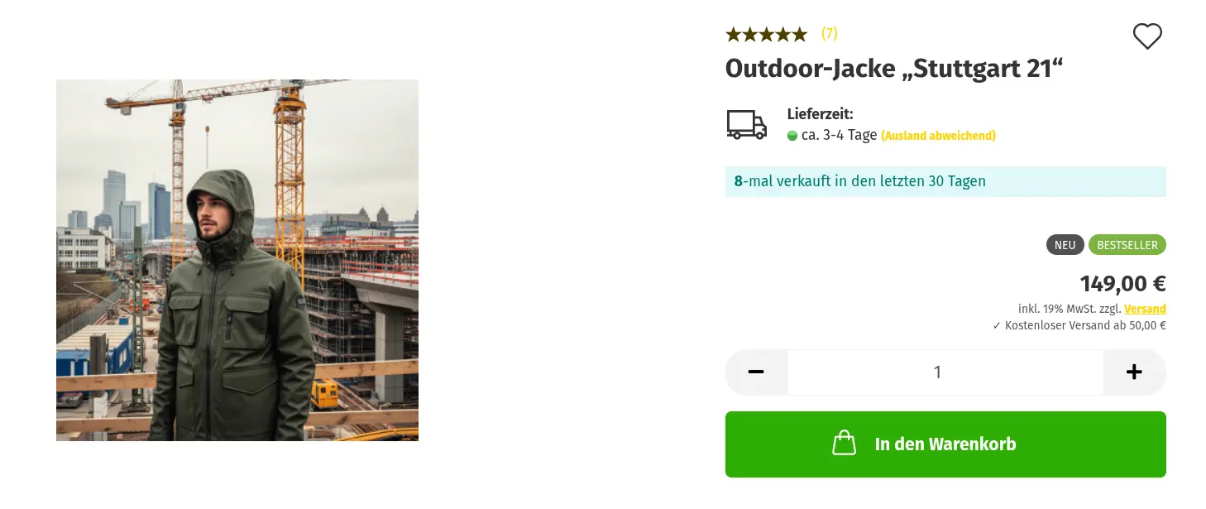The width and height of the screenshot is (1206, 509).
Task: Click the Ausland abweichend note
Action: [x=938, y=136]
